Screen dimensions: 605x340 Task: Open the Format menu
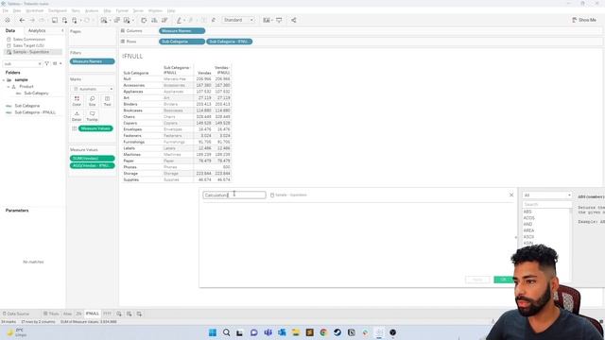[122, 10]
